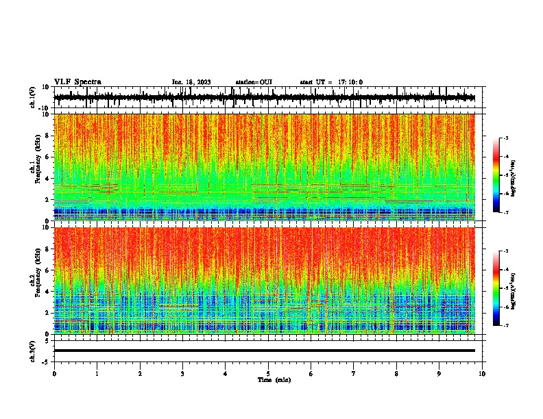The height and width of the screenshot is (419, 543).
Task: Click the log(PSD) unit label beside ch.1 colorbar
Action: click(x=514, y=179)
